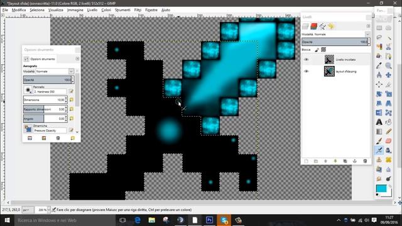Viewport: 402px width, 226px height.
Task: Select the Foreground Select tool
Action: pyautogui.click(x=379, y=56)
